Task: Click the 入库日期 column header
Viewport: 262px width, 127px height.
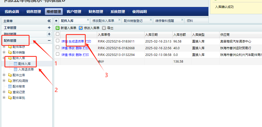Action: [151, 35]
